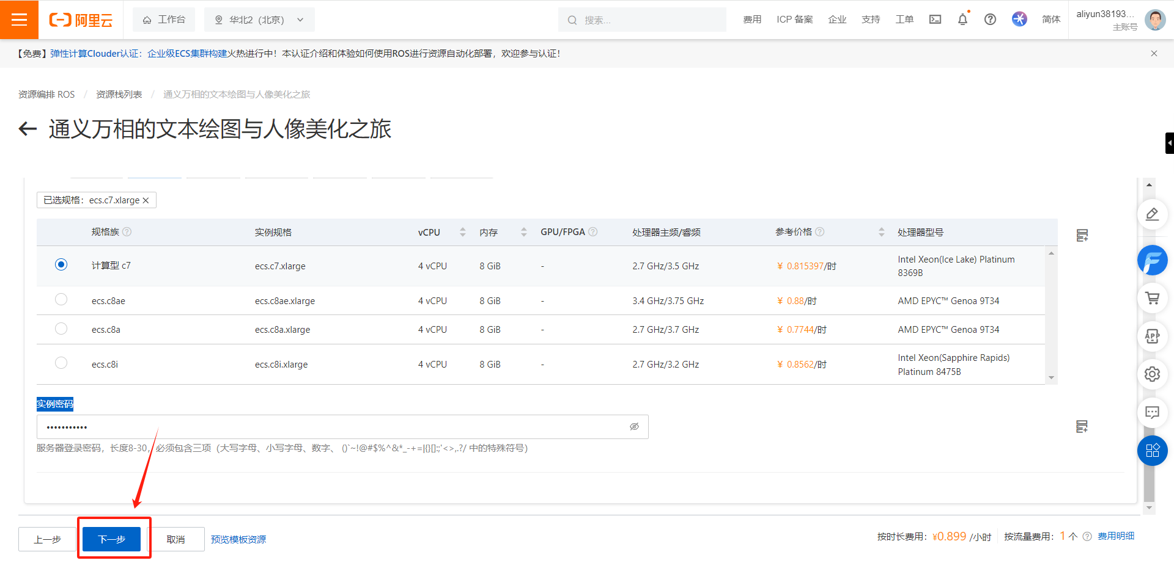Open the edit pencil sidebar icon

pyautogui.click(x=1152, y=214)
